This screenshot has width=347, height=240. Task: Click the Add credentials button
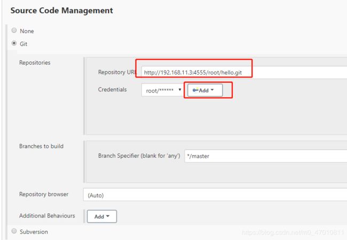[205, 90]
